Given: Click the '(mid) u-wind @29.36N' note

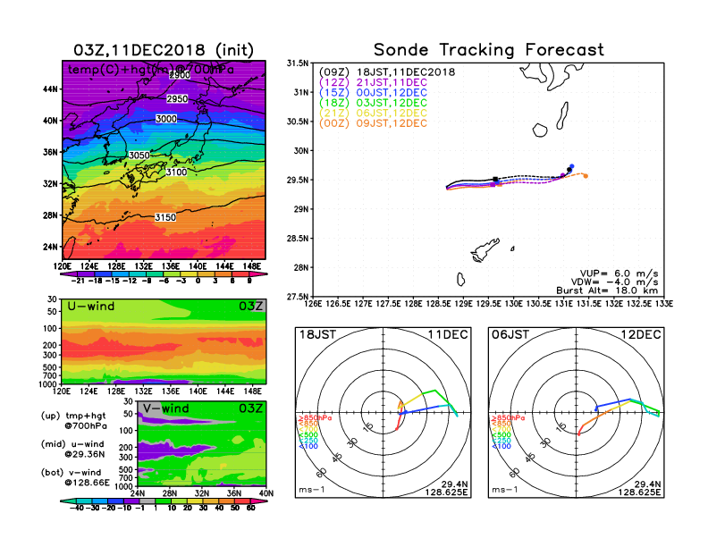Looking at the screenshot, I should click(x=72, y=449).
